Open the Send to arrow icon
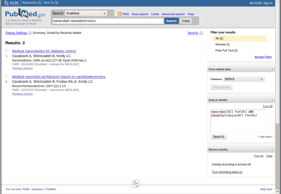The width and height of the screenshot is (281, 194). [x=201, y=33]
